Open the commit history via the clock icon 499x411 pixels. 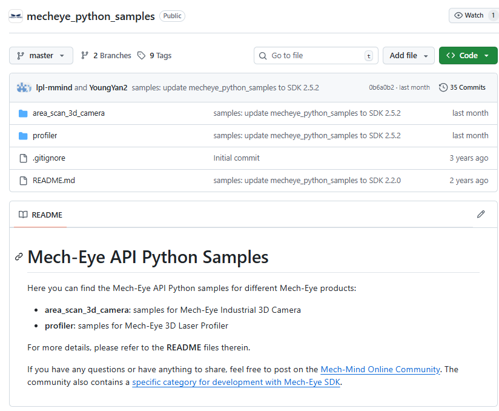(441, 87)
